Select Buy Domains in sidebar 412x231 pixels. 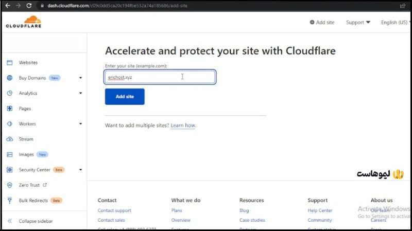tap(32, 78)
